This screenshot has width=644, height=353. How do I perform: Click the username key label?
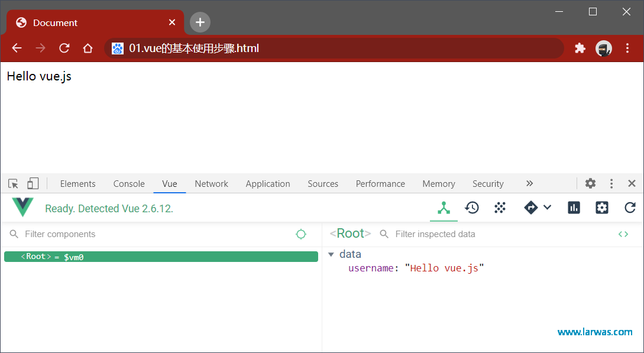(371, 268)
